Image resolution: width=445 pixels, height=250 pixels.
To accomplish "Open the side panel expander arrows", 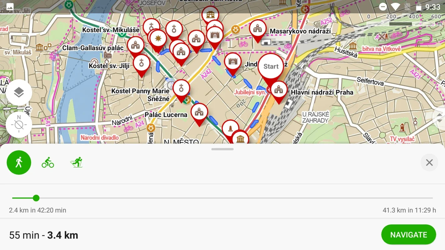I will tap(439, 118).
